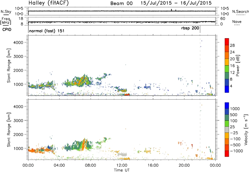This screenshot has height=172, width=249.
Task: Click the power panel 'Slant Range [km]' label
Action: click(x=9, y=66)
